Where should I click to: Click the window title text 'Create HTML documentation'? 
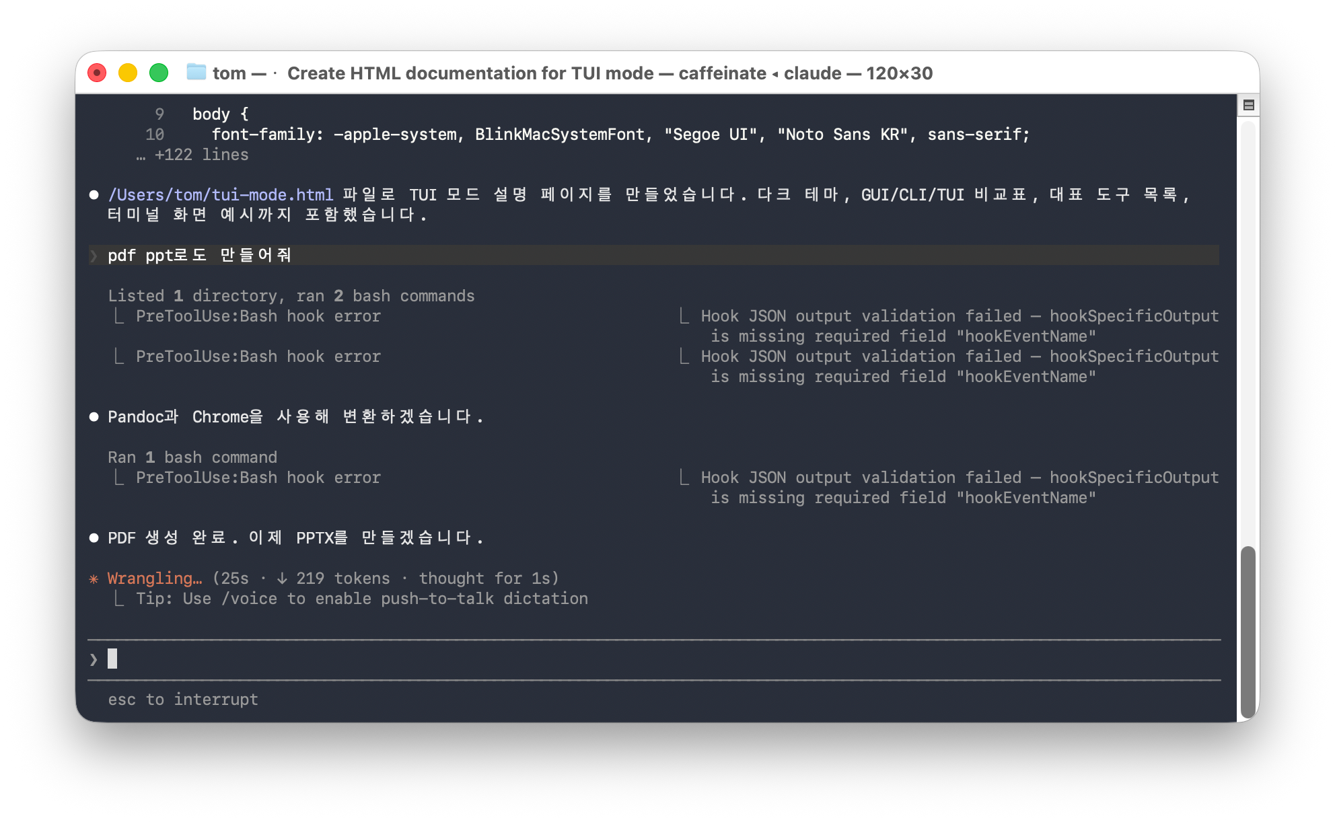(x=470, y=73)
